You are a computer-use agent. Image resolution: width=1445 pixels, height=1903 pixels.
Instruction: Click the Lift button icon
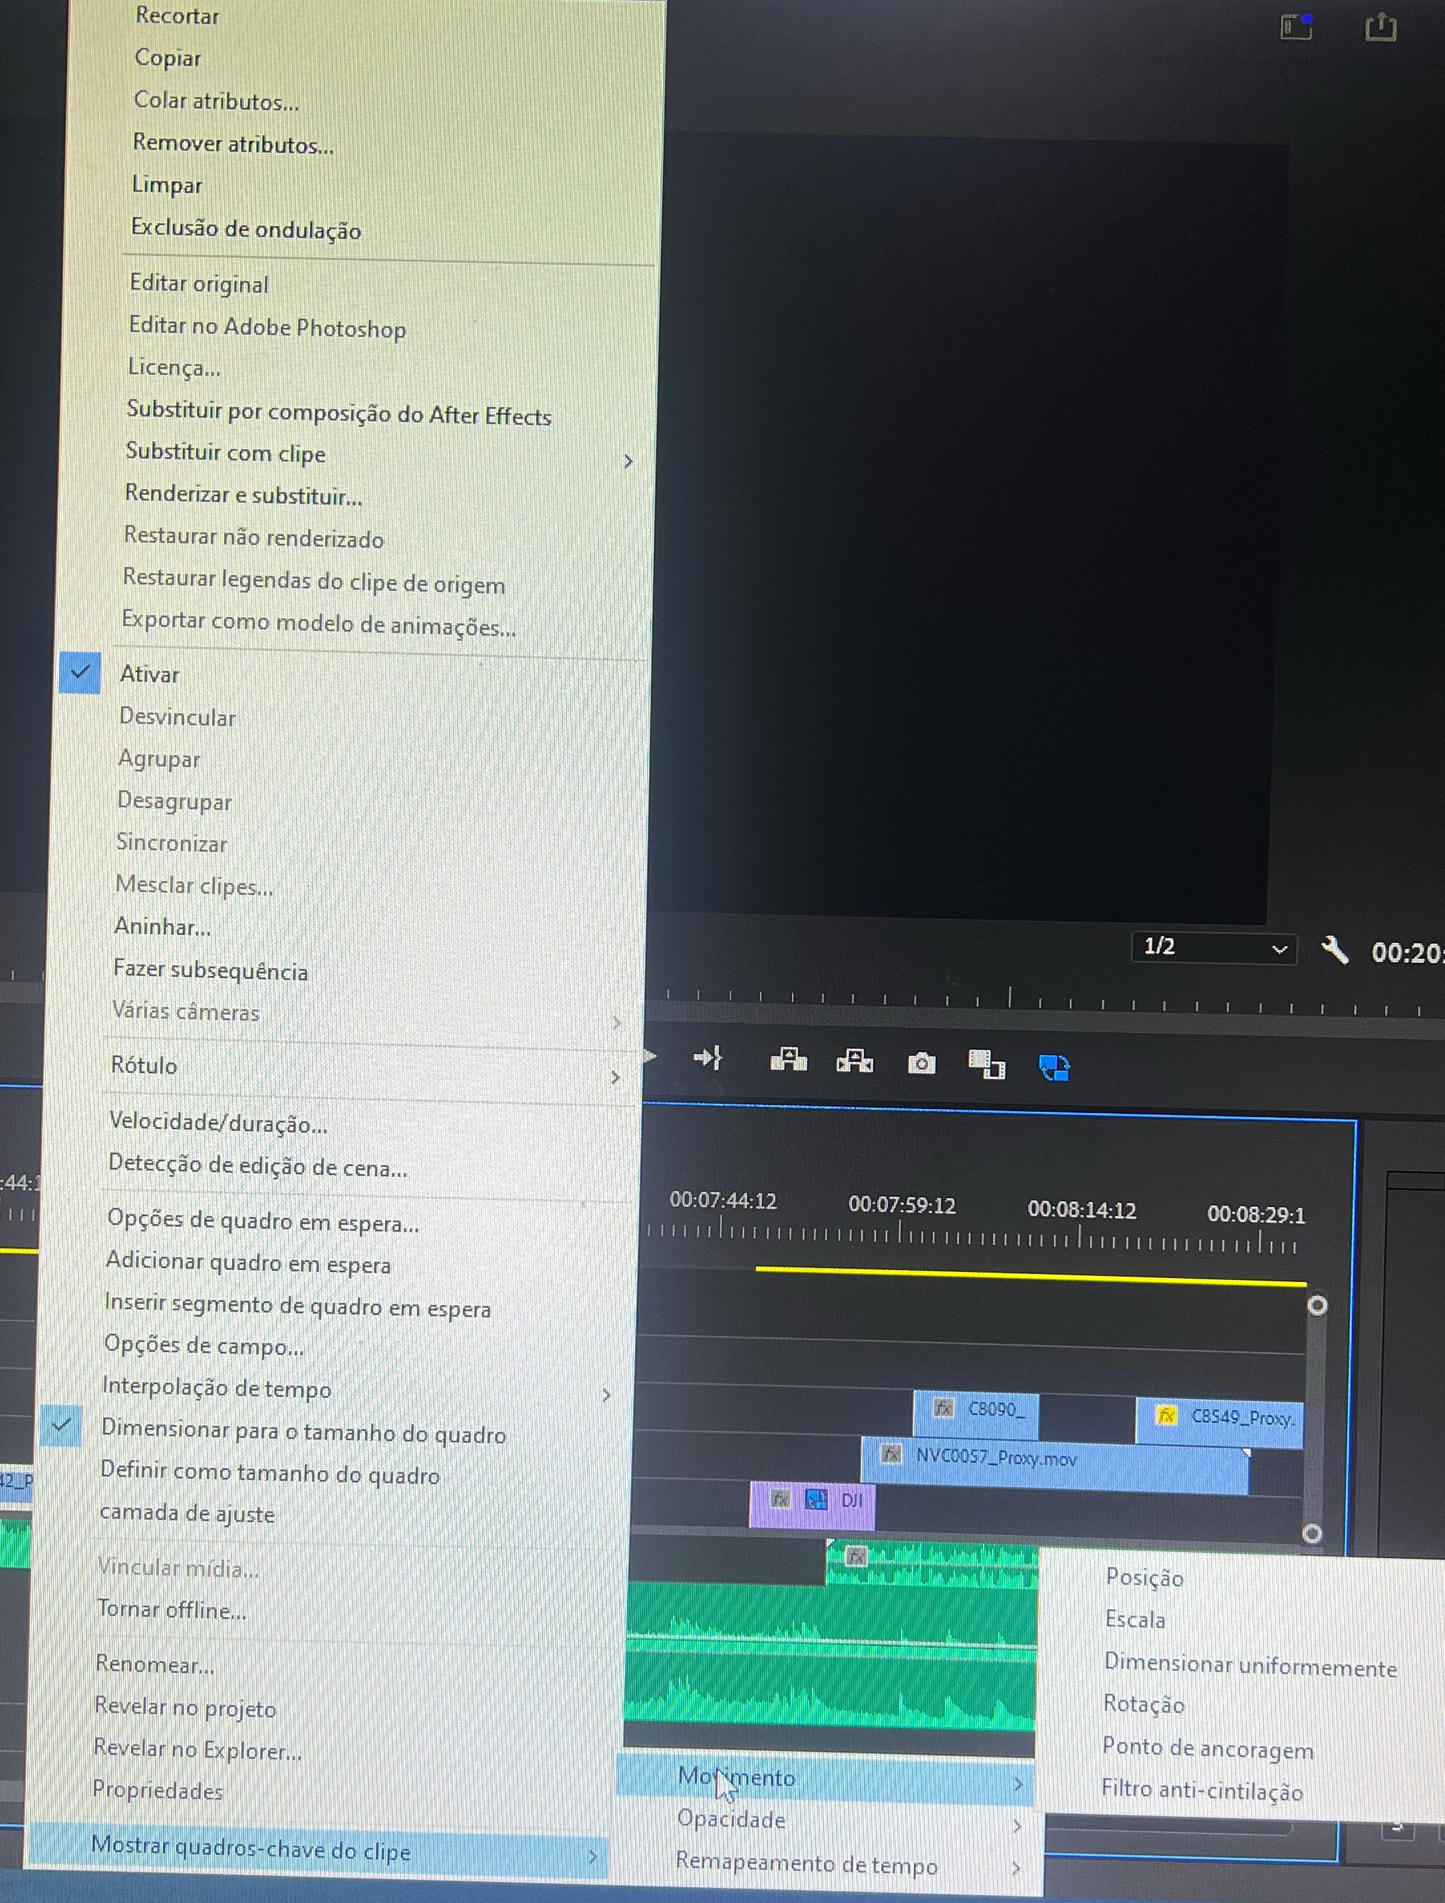[789, 1060]
